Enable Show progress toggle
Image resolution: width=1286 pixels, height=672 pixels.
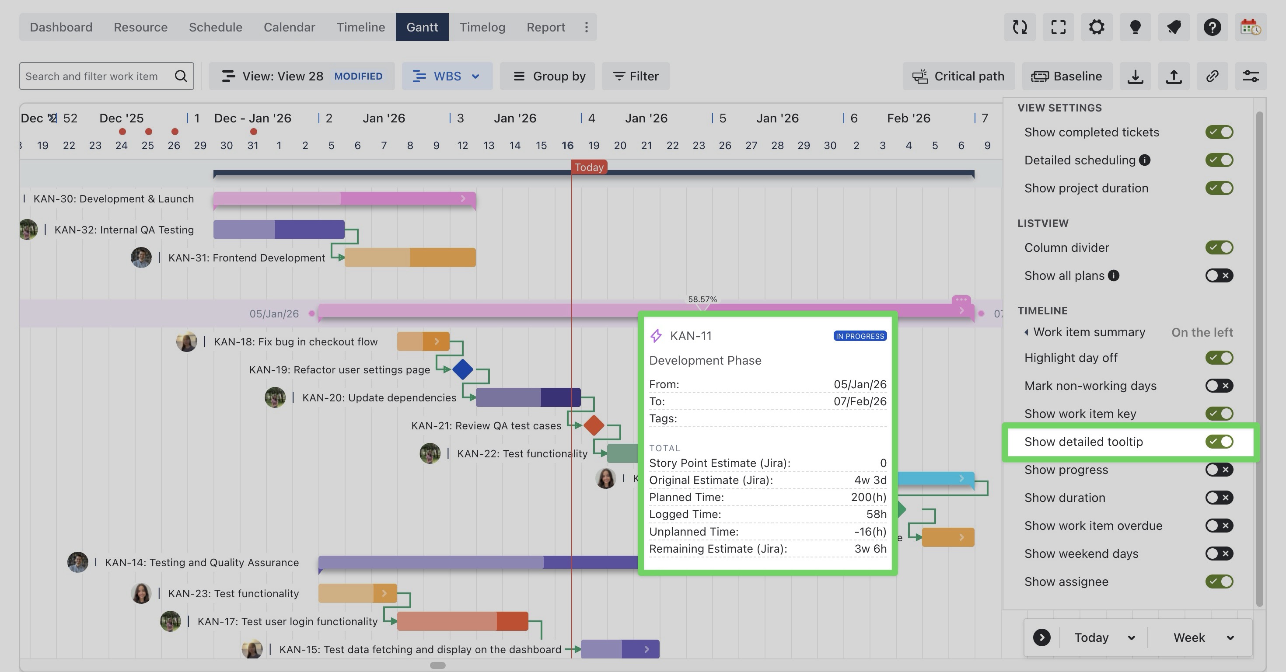pyautogui.click(x=1219, y=470)
